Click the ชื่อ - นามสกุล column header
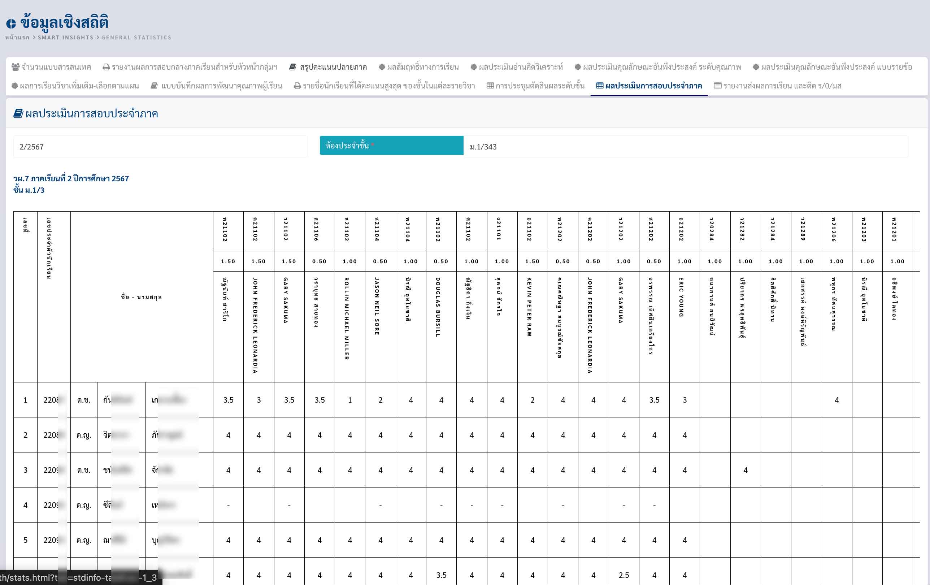This screenshot has height=585, width=930. 142,297
